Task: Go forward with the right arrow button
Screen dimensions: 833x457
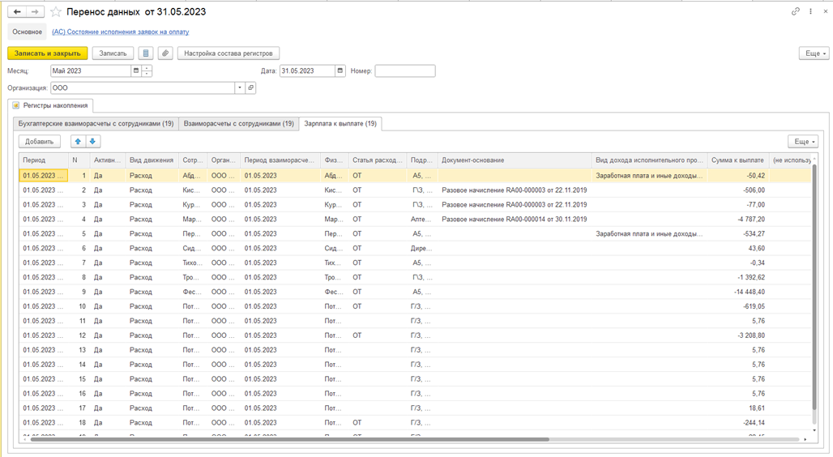Action: pyautogui.click(x=35, y=11)
